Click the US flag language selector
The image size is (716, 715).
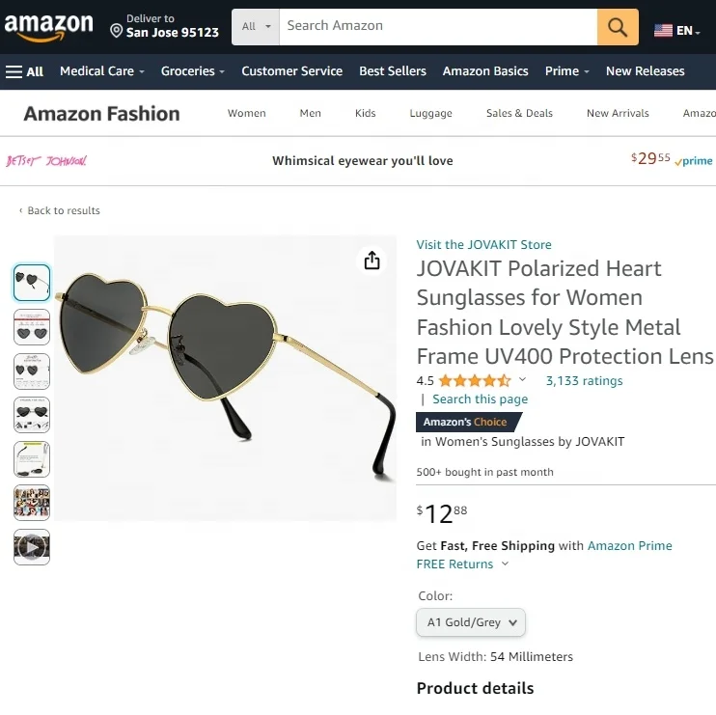pyautogui.click(x=675, y=31)
